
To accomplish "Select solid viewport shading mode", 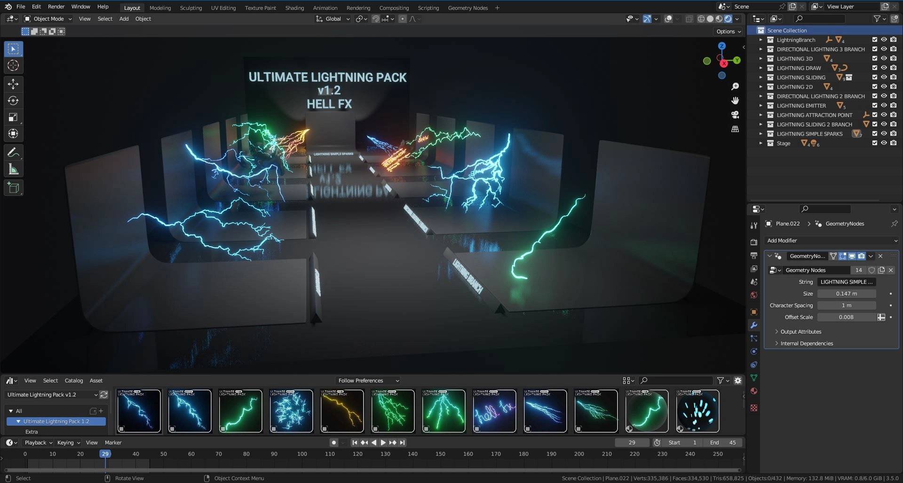I will pyautogui.click(x=710, y=19).
